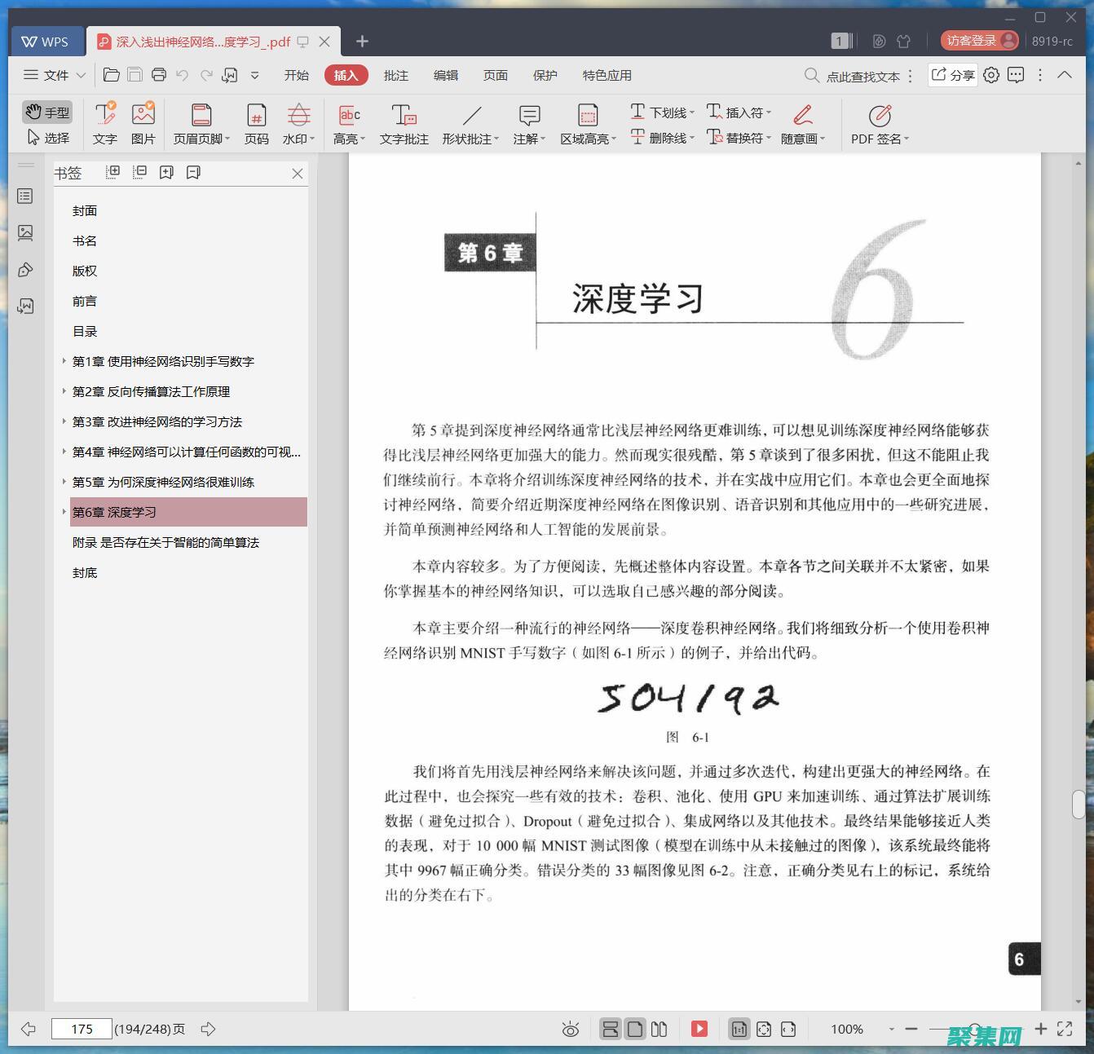The height and width of the screenshot is (1054, 1094).
Task: Select the 随意画 freehand drawing tool
Action: point(801,122)
